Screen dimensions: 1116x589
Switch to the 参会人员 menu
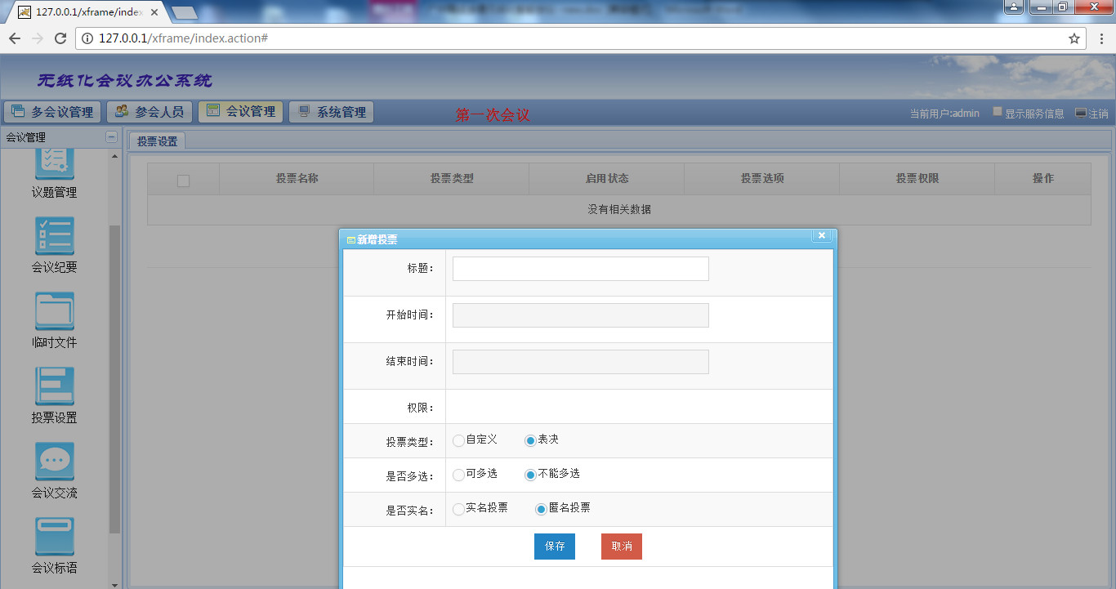150,112
